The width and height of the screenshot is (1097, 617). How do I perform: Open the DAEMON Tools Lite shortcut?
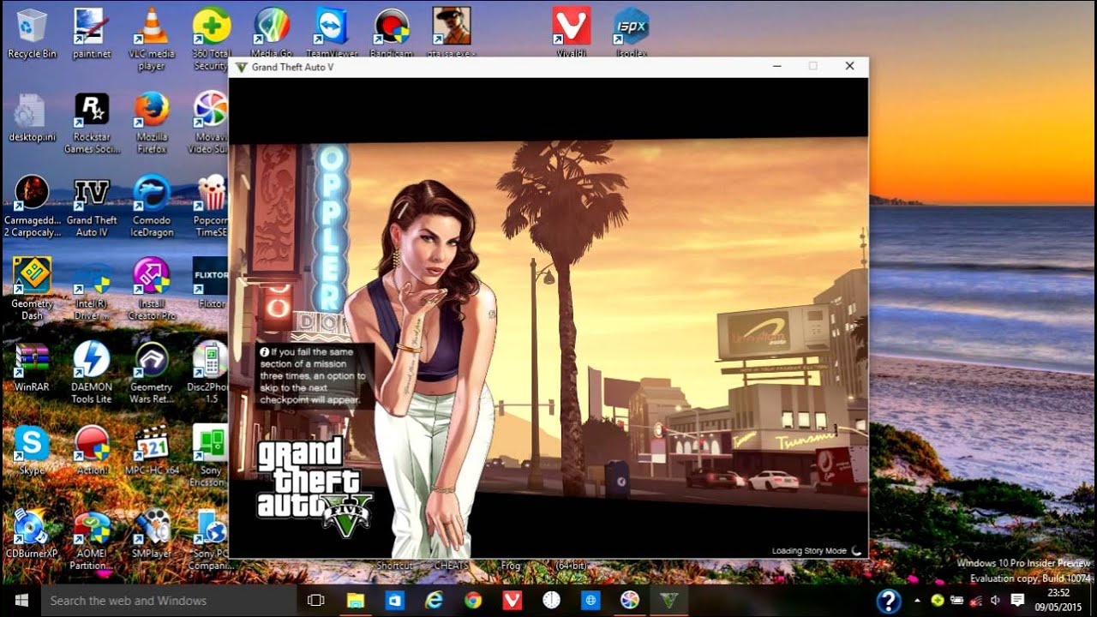coord(92,373)
